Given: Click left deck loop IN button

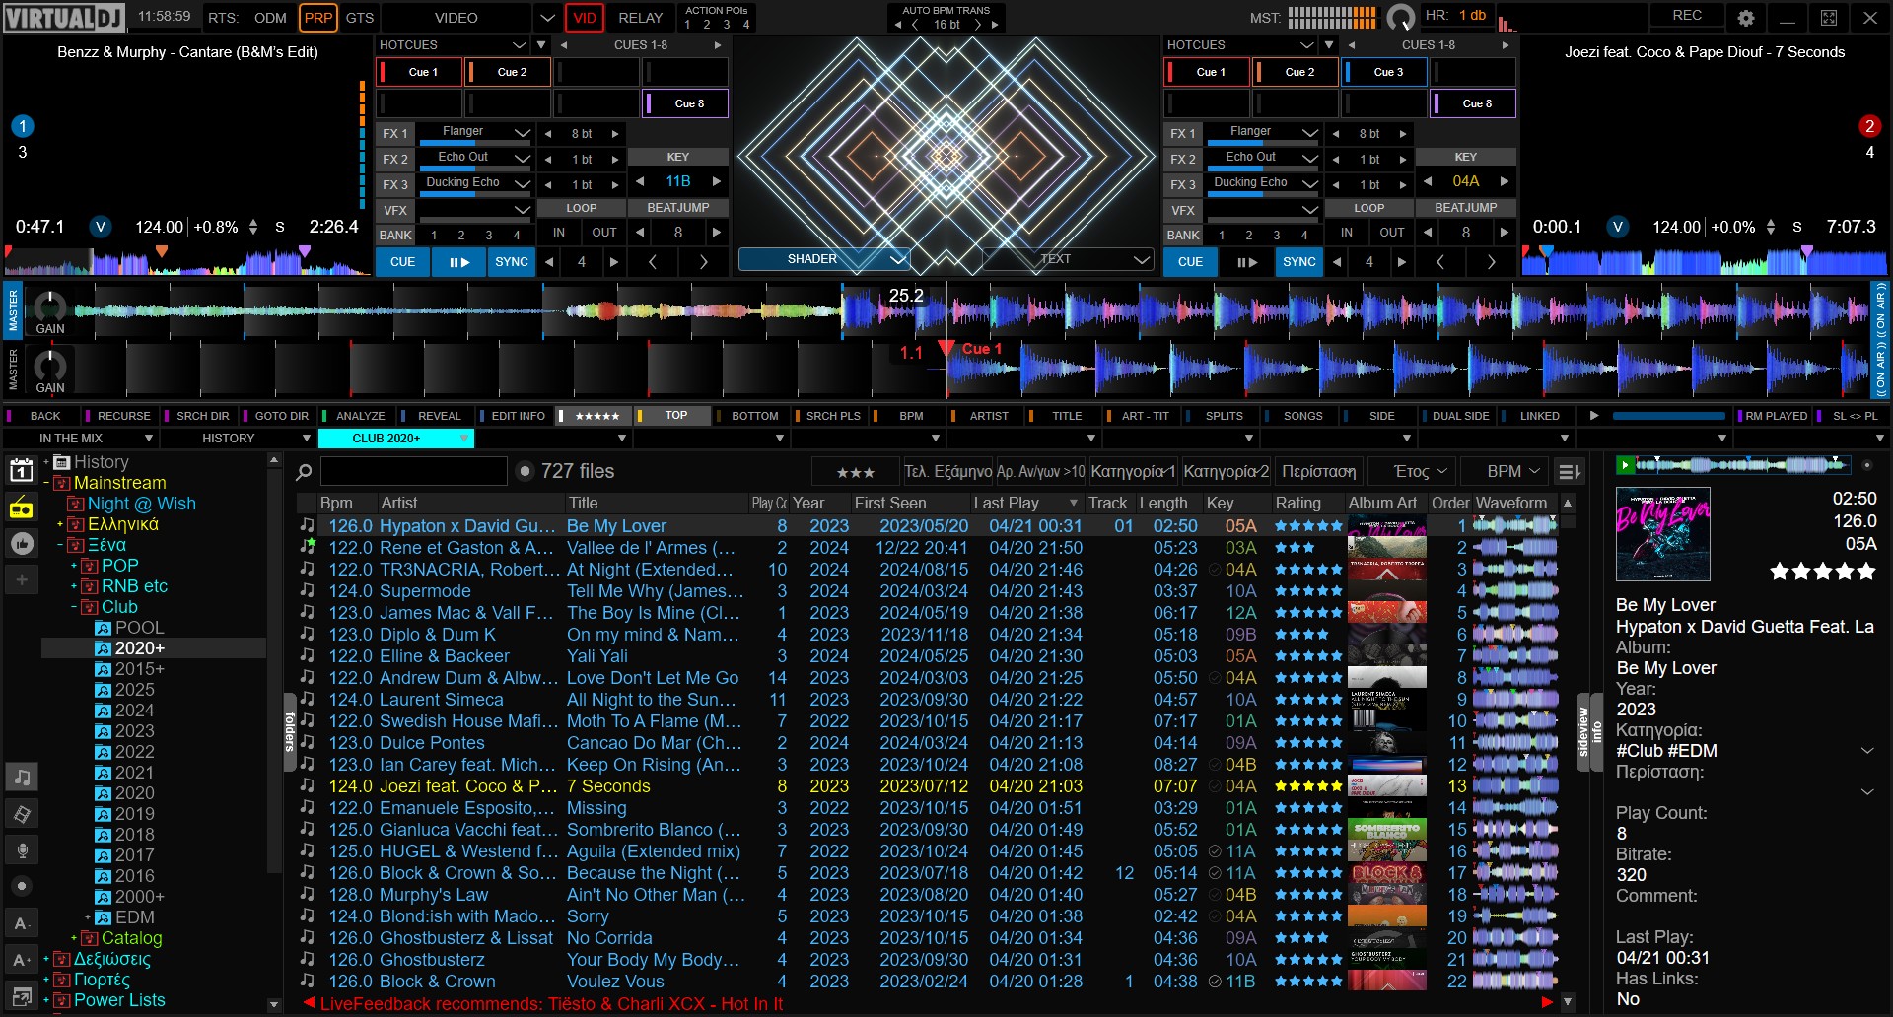Looking at the screenshot, I should point(558,233).
